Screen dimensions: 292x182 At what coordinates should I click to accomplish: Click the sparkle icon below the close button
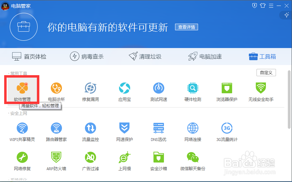pos(286,15)
